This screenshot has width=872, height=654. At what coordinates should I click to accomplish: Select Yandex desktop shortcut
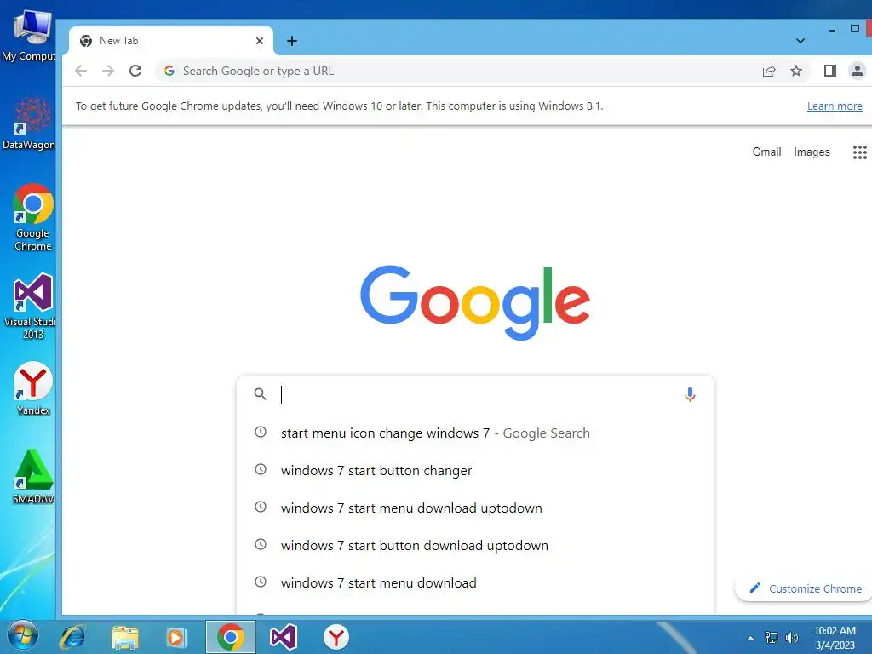pos(33,388)
